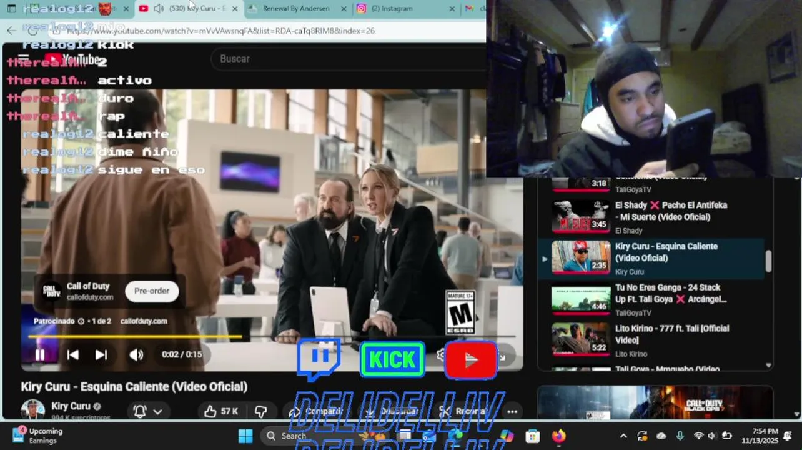
Task: Open Microsoft Store from taskbar
Action: coord(532,436)
